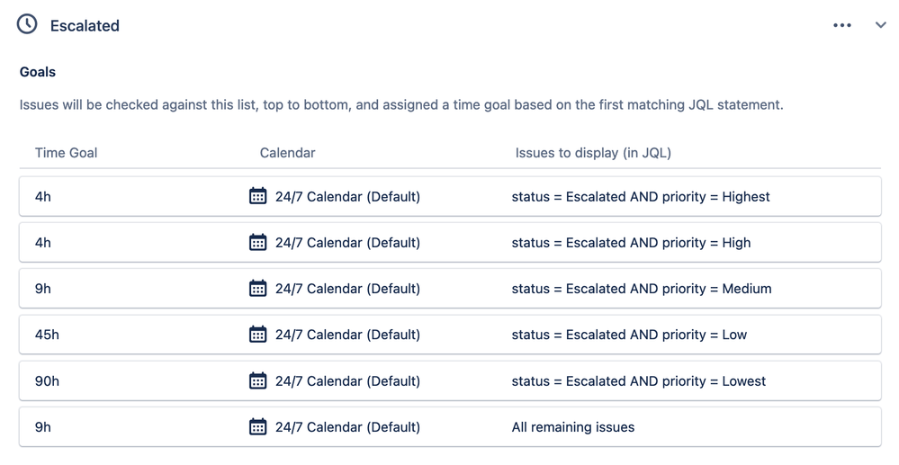This screenshot has height=465, width=899.
Task: Click the Time Goal column header
Action: (66, 153)
